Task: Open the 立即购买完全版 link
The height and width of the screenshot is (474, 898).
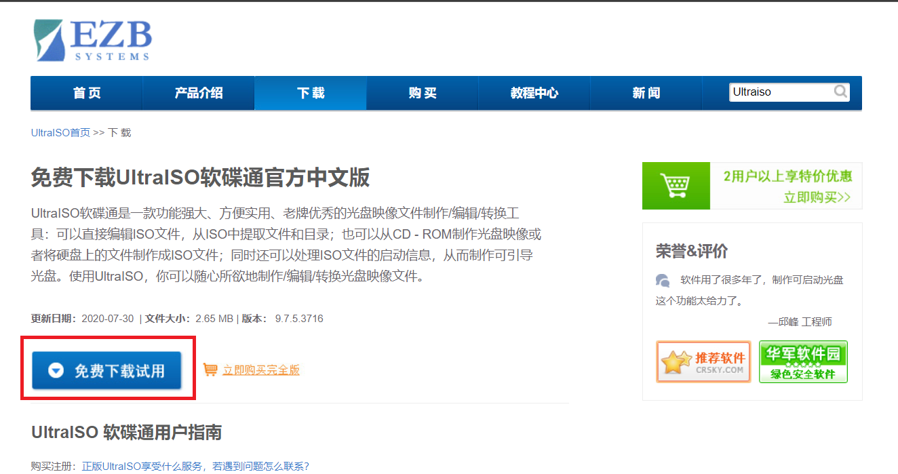Action: click(261, 370)
